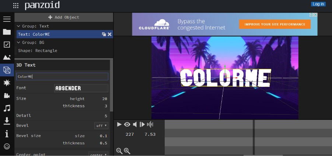Click the smiley face sidebar icon
This screenshot has height=156, width=332.
(7, 146)
